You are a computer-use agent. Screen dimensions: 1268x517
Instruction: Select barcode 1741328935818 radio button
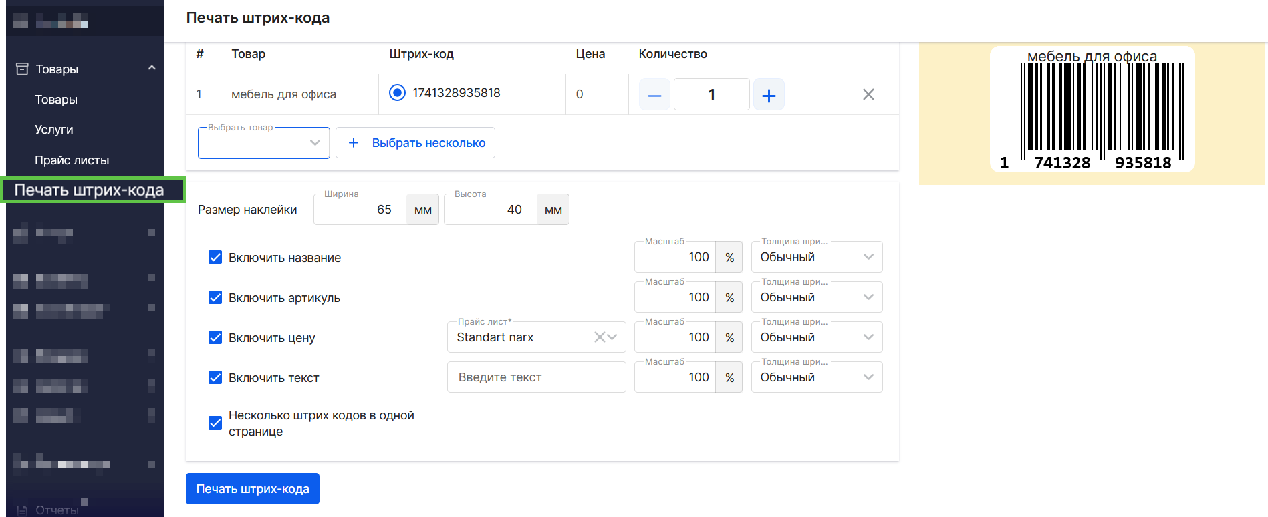point(397,93)
